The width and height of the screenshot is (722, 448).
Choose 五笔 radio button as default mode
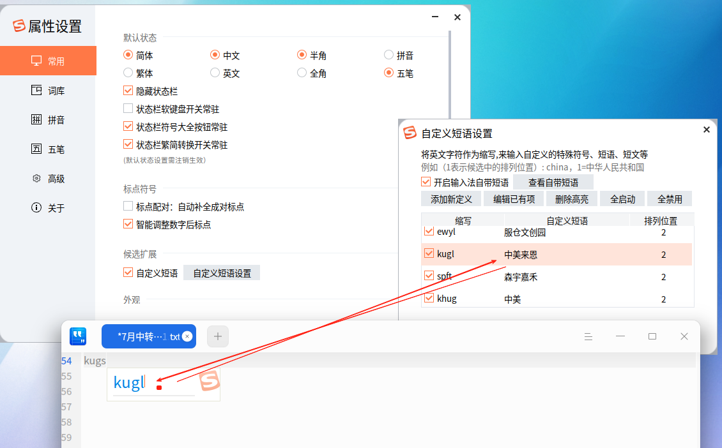click(388, 73)
